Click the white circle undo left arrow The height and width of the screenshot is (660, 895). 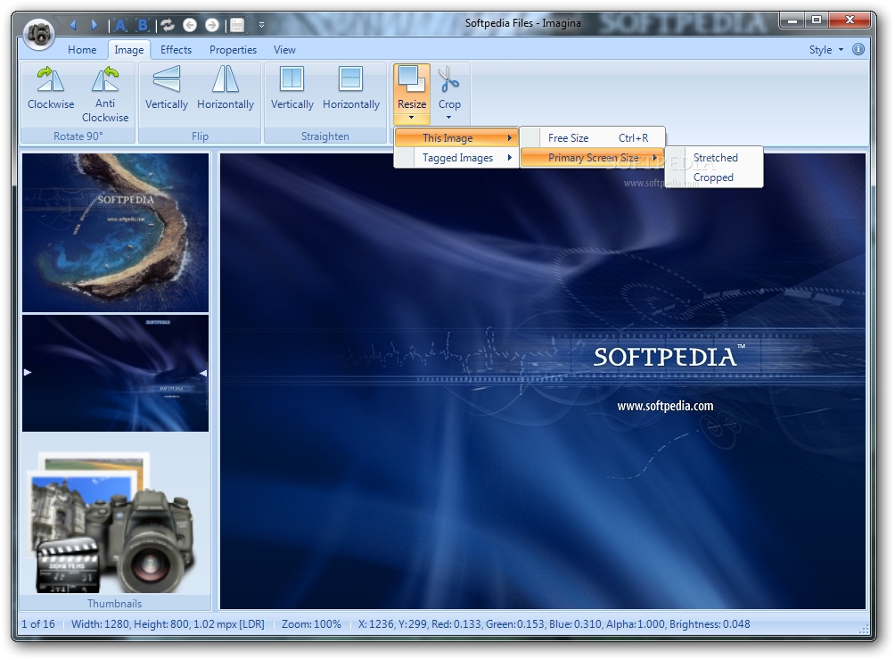190,25
